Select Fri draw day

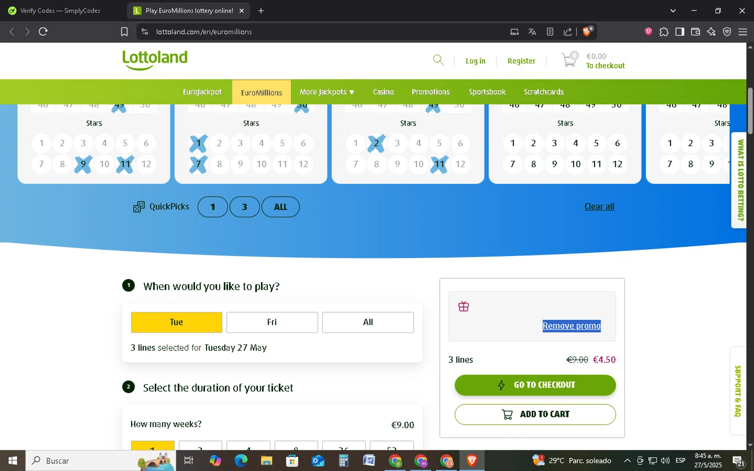[272, 322]
